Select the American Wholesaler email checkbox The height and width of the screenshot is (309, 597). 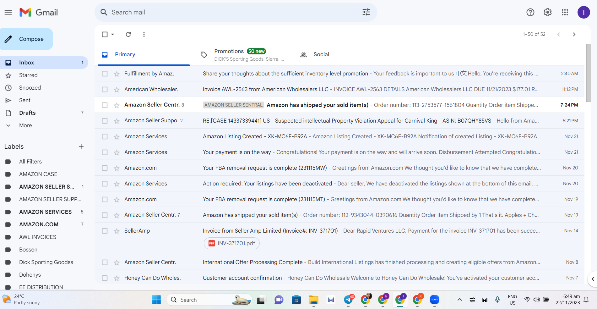click(x=105, y=89)
